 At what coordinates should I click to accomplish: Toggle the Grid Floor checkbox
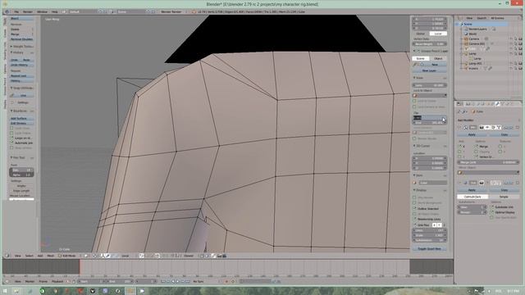pos(415,225)
